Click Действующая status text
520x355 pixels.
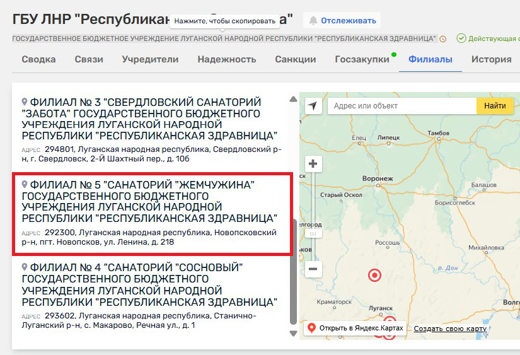tap(494, 38)
